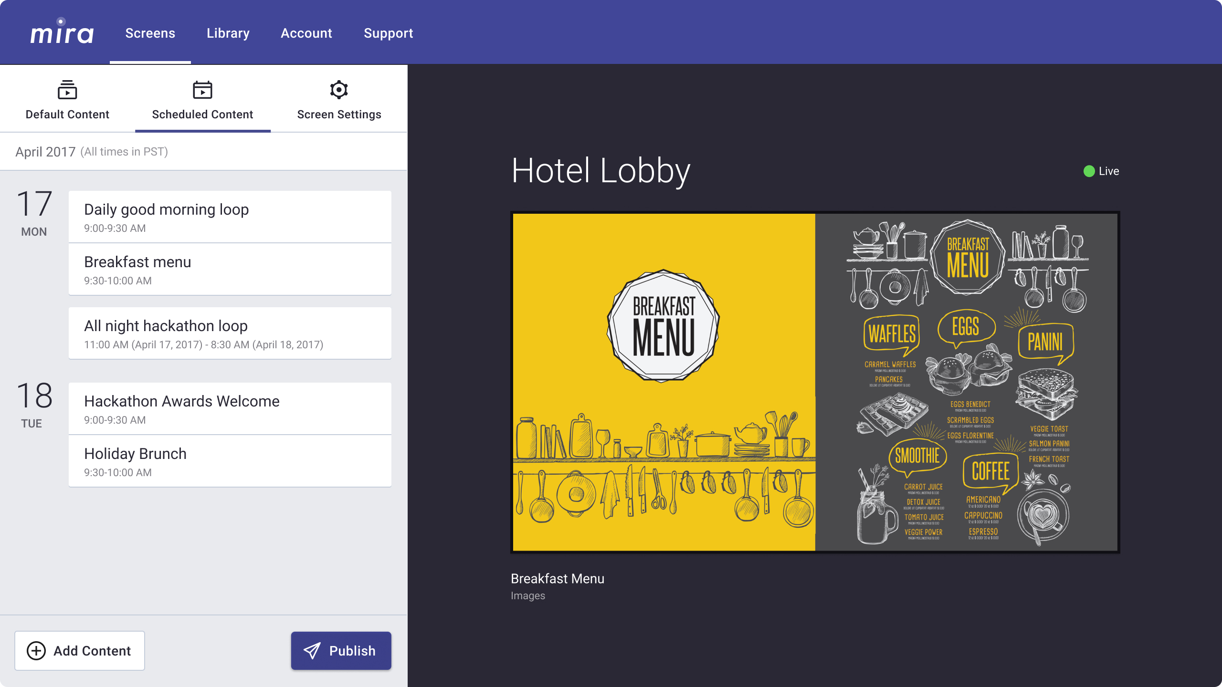Click the green Live status dot
Screen dimensions: 1222x687
(x=1089, y=171)
